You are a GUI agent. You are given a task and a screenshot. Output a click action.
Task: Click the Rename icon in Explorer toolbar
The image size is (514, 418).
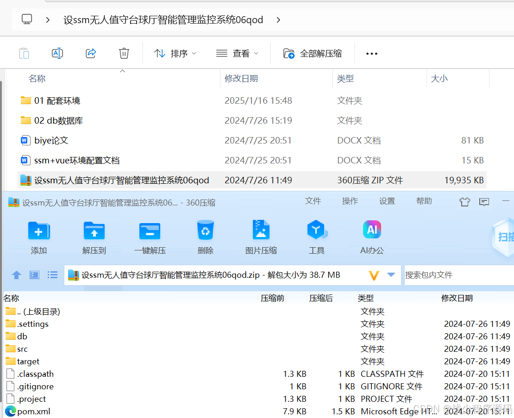click(x=57, y=53)
